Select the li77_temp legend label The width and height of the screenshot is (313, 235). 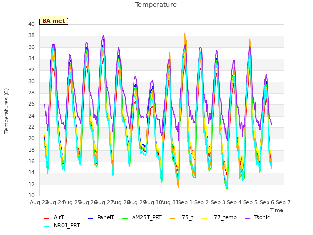(224, 217)
